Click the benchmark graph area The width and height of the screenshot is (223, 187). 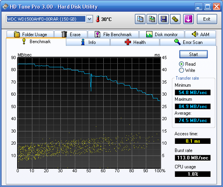[x=89, y=113]
